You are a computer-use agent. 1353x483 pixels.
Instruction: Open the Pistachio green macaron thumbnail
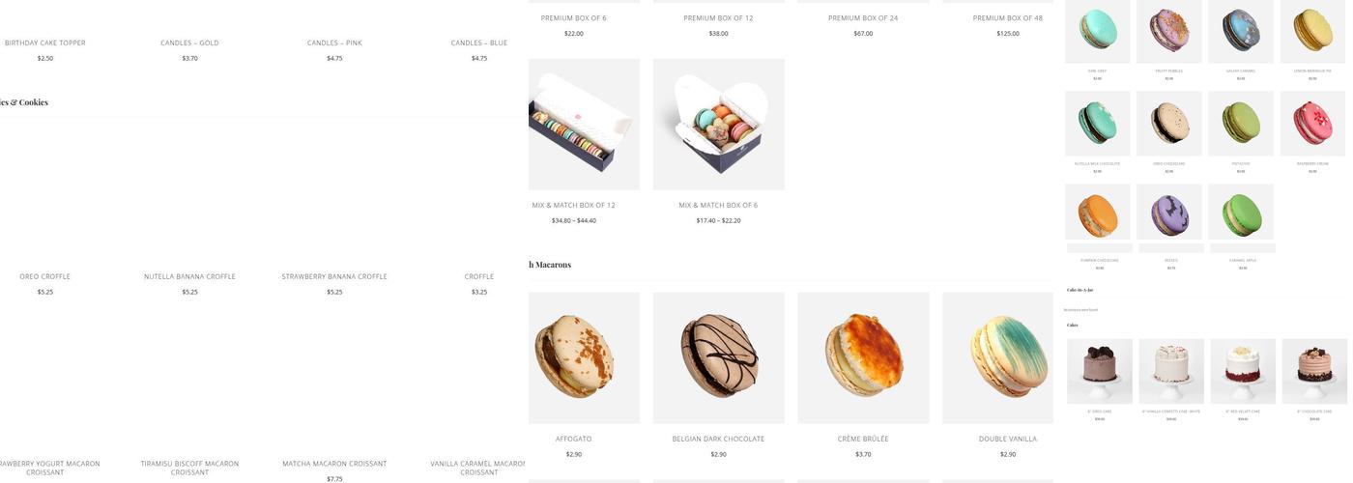[1241, 124]
